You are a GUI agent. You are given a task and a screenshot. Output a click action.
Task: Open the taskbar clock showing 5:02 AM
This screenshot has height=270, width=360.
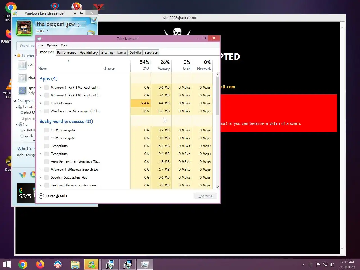pyautogui.click(x=347, y=264)
